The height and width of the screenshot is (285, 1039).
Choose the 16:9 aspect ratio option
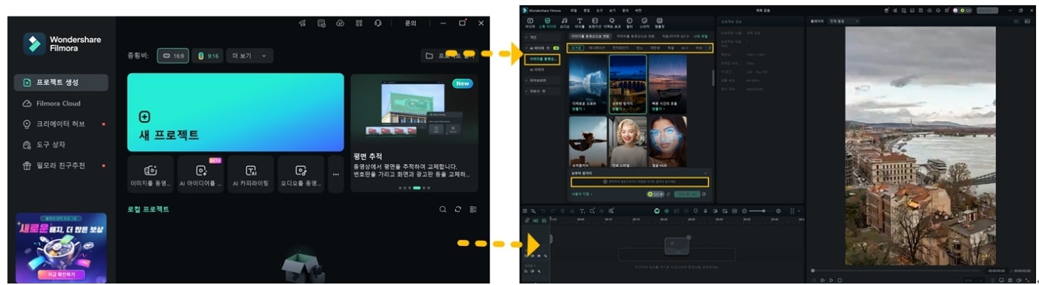pos(173,56)
